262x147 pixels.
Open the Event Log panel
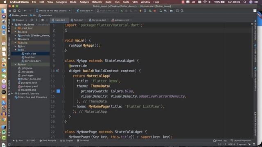tap(220, 140)
